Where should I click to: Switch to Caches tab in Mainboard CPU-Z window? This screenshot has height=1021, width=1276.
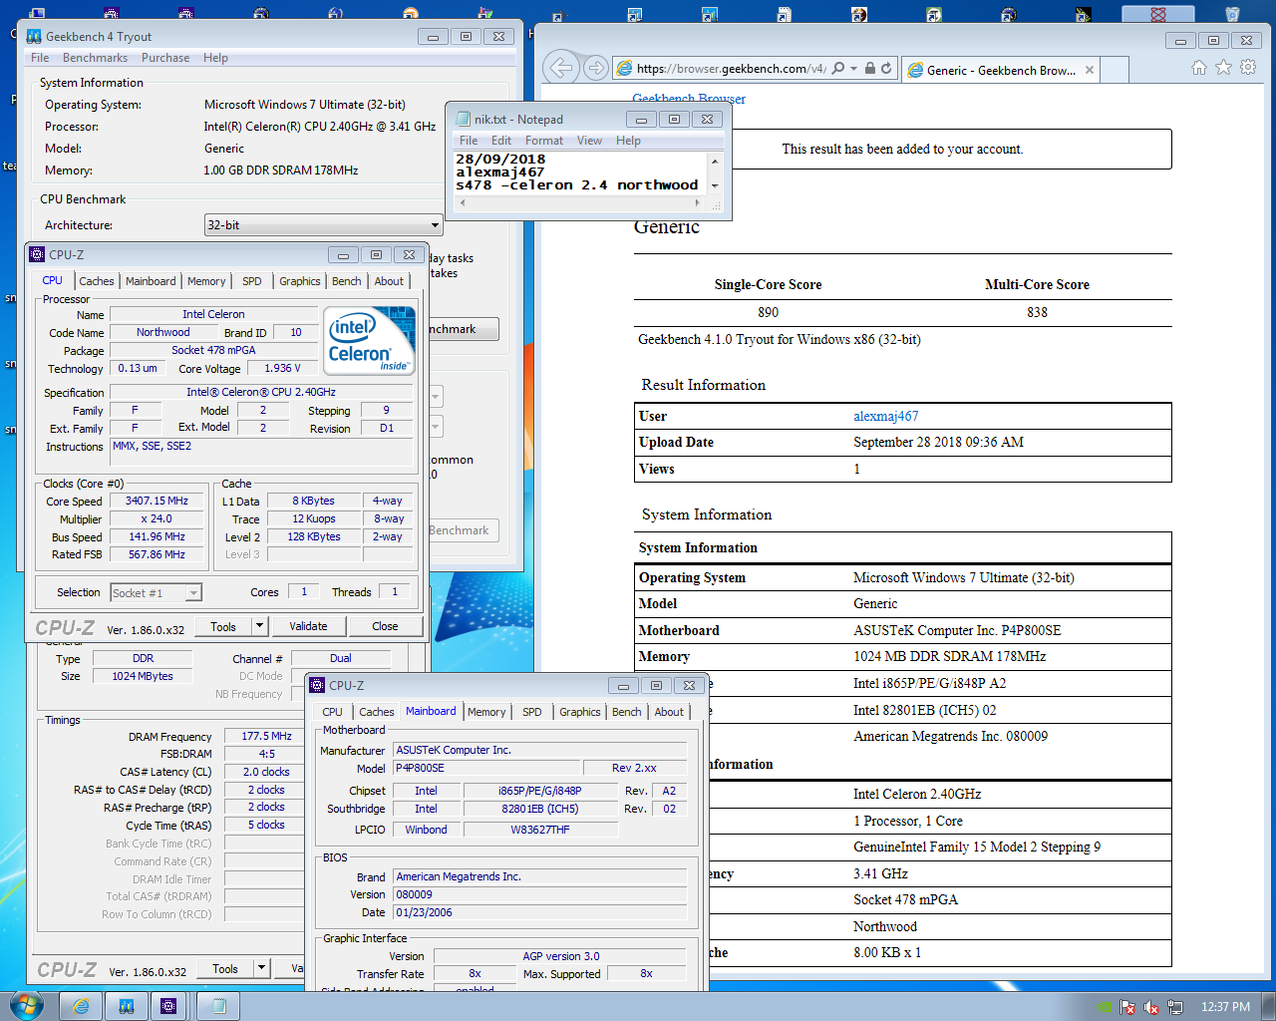pos(377,712)
